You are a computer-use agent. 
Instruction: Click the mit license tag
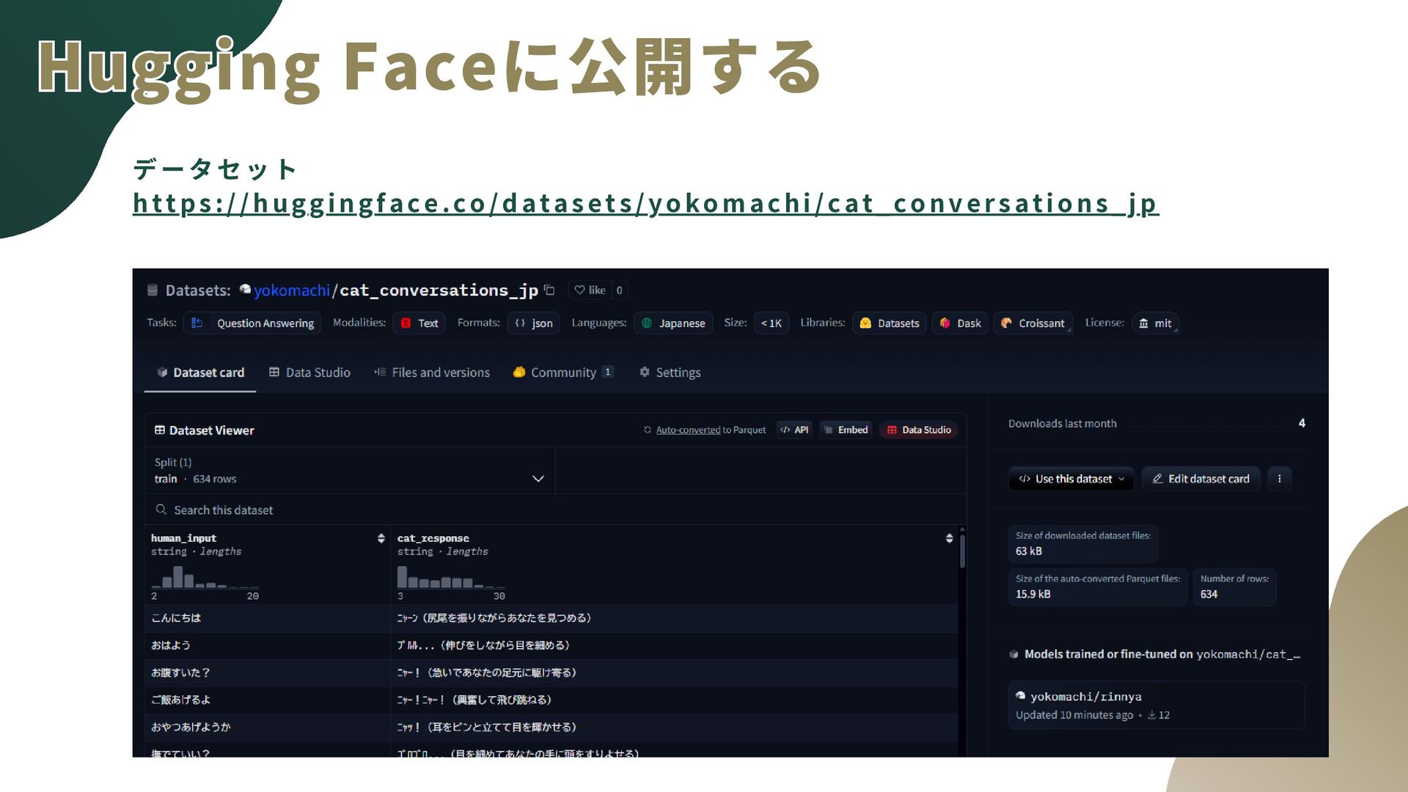click(x=1156, y=323)
